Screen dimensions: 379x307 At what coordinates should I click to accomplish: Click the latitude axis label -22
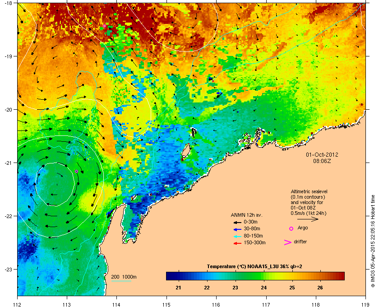click(8, 216)
